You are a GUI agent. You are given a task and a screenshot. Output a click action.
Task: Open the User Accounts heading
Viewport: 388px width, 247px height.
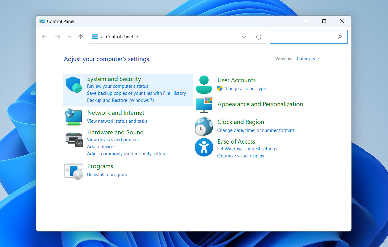pos(237,80)
